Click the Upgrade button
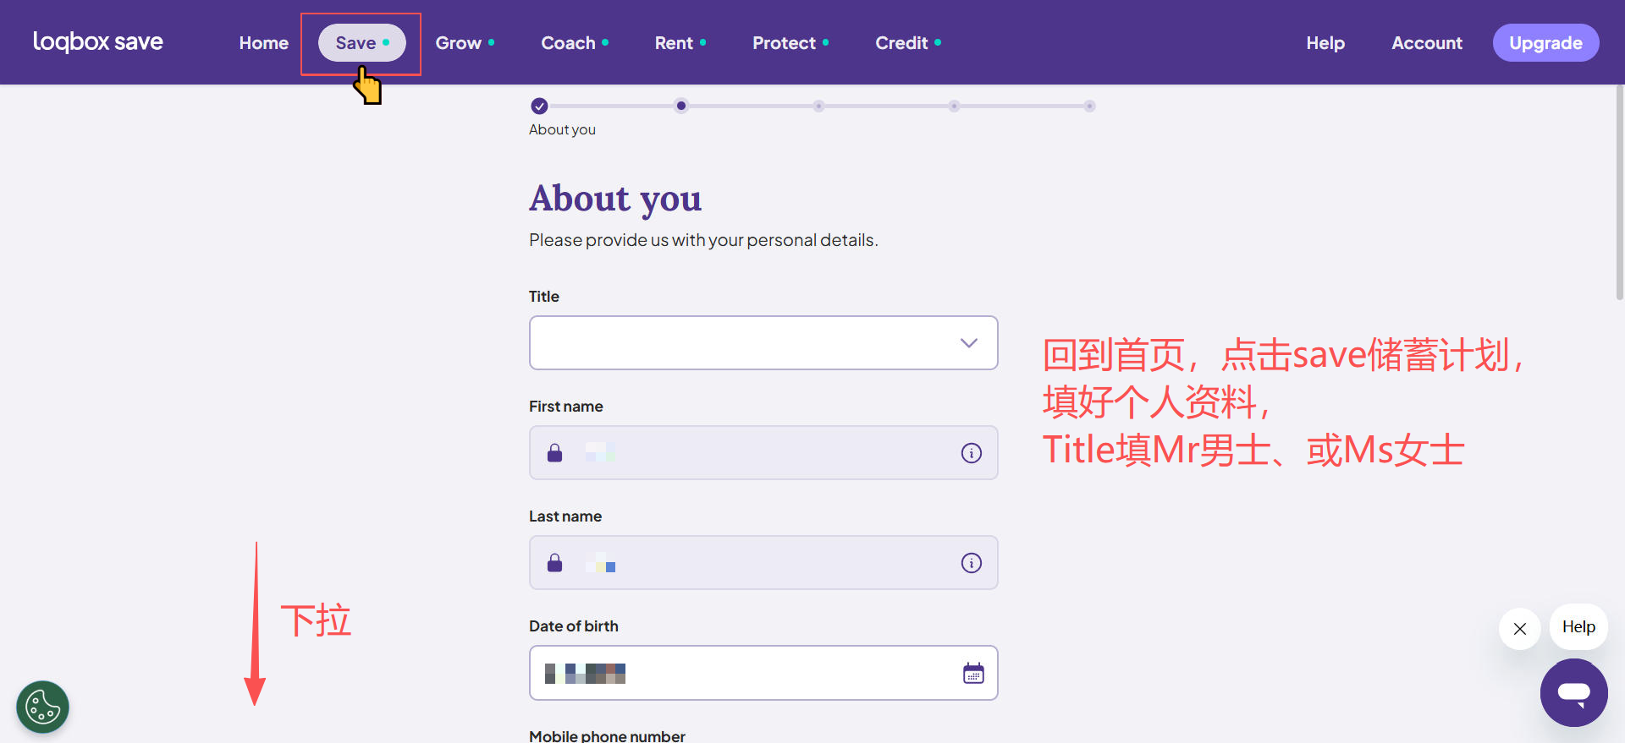Viewport: 1625px width, 743px height. click(x=1545, y=43)
